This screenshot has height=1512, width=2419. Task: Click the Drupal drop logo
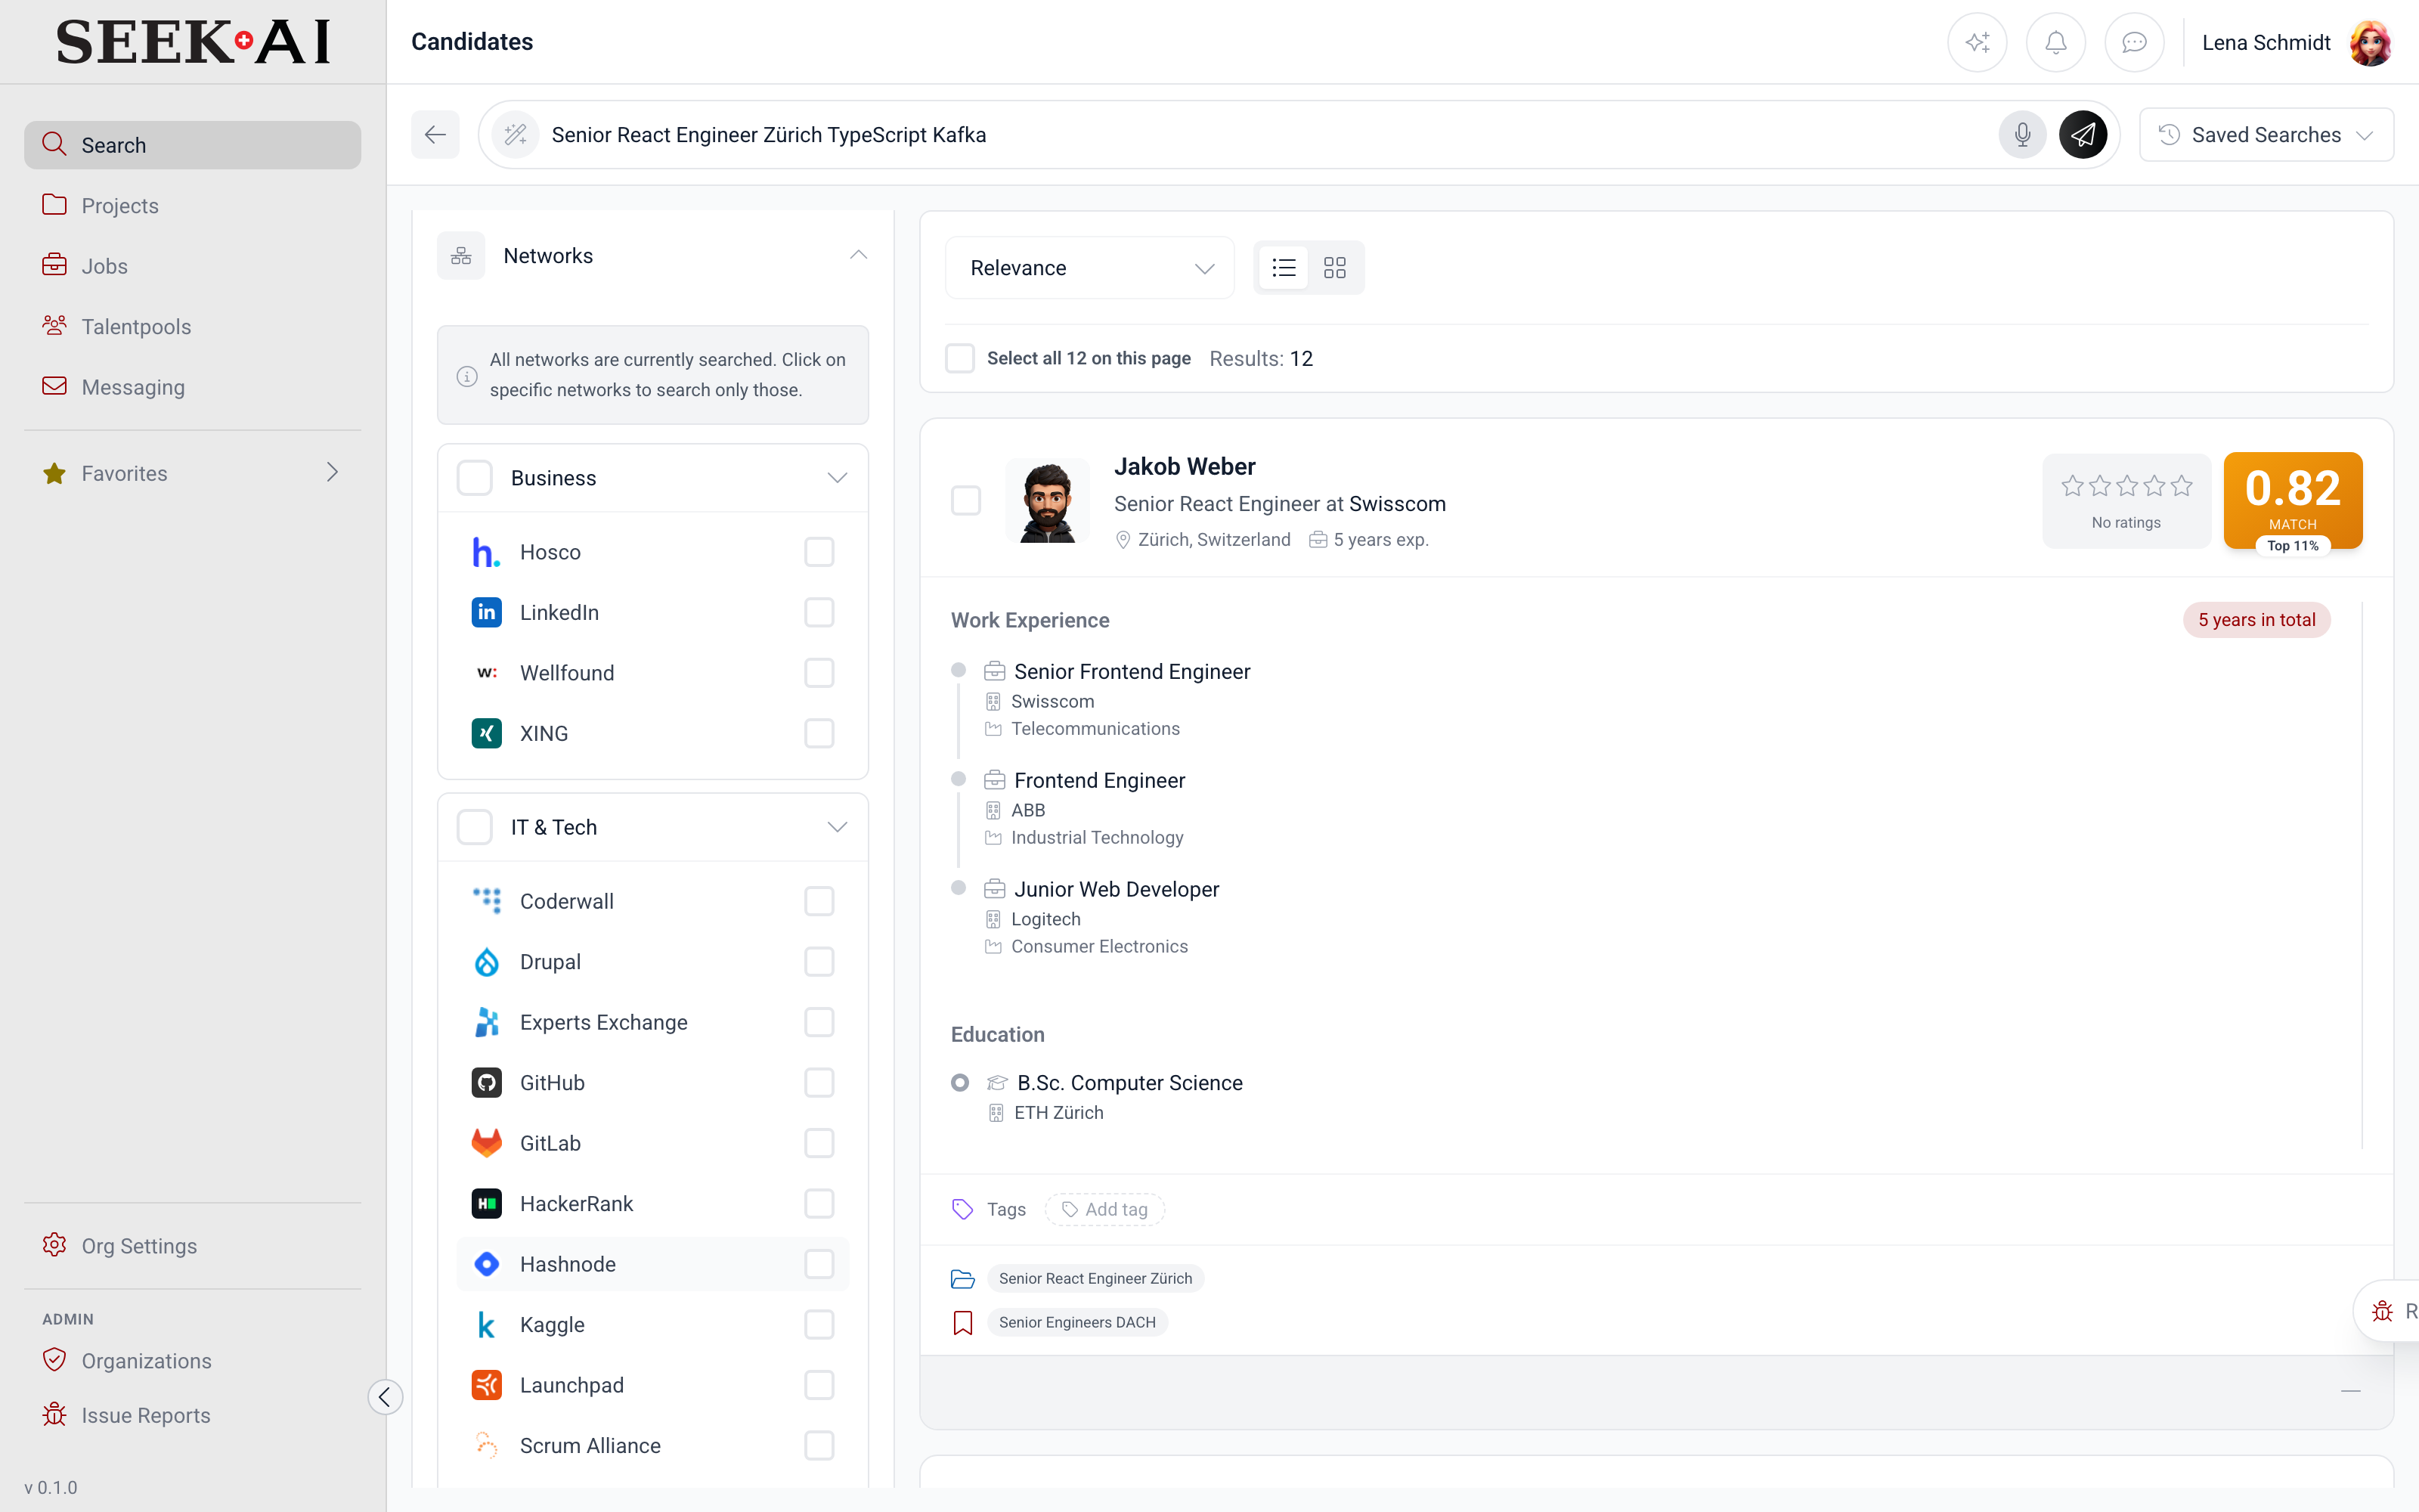coord(486,961)
